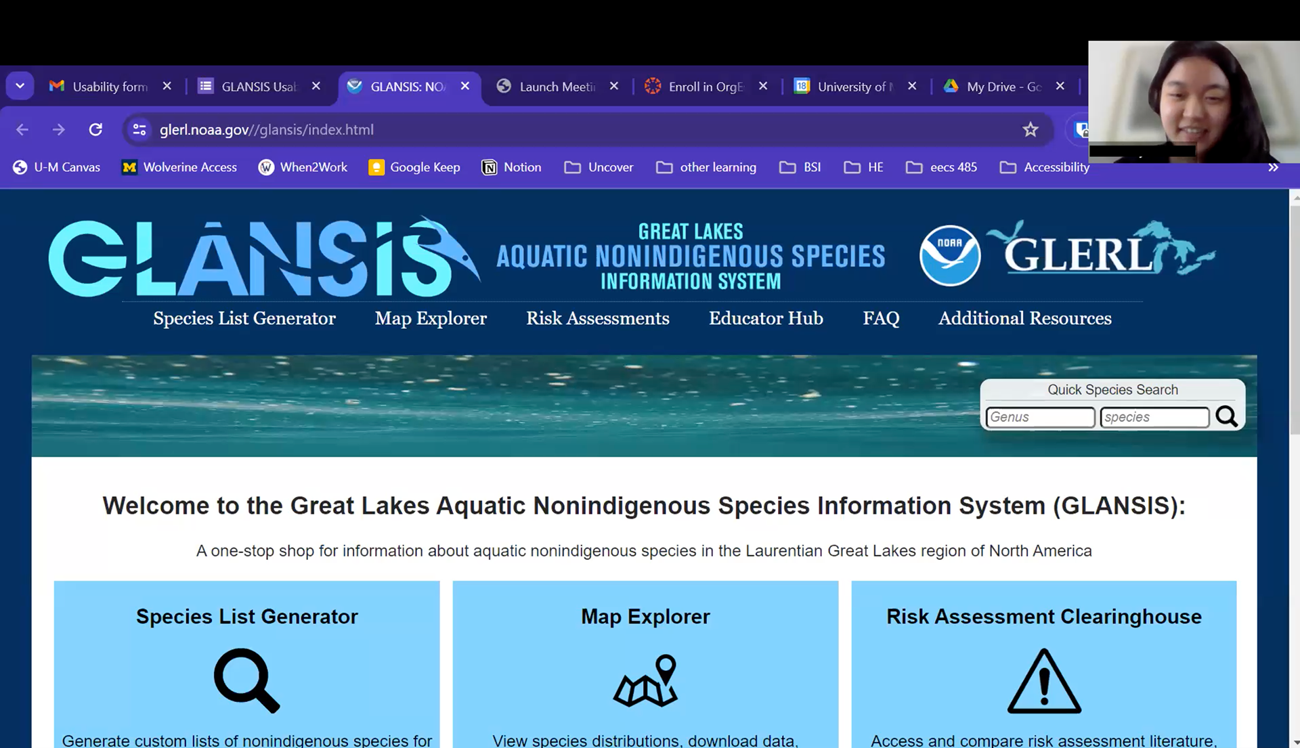1300x748 pixels.
Task: Click the browser back arrow
Action: (x=22, y=129)
